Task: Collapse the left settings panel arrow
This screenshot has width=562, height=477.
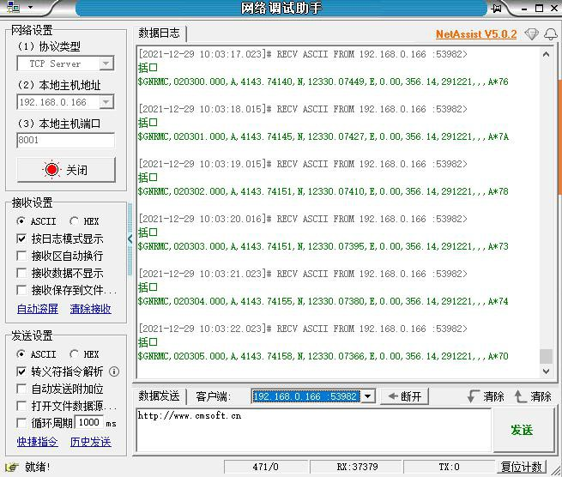Action: [x=130, y=238]
